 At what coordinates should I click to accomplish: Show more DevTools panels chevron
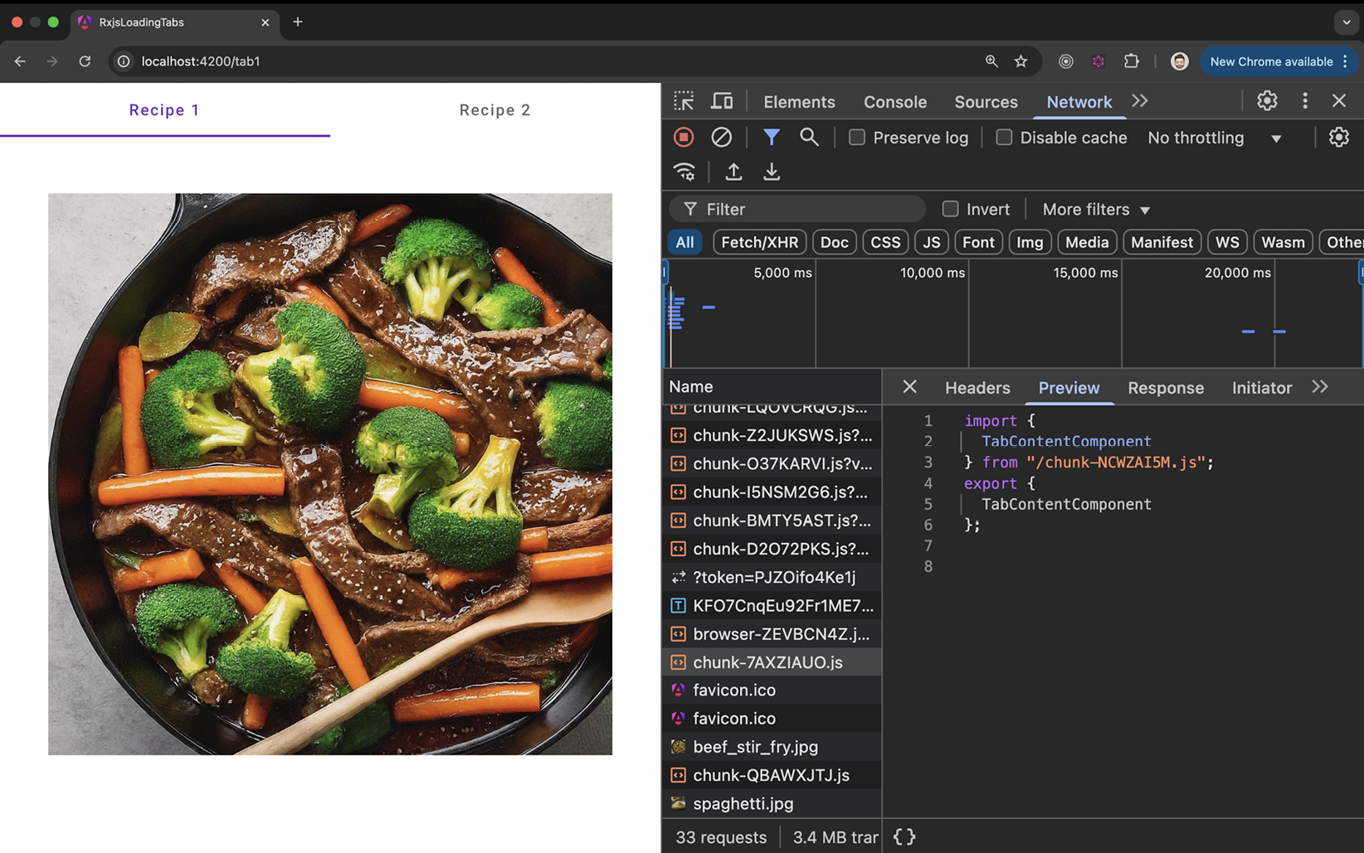(x=1140, y=101)
